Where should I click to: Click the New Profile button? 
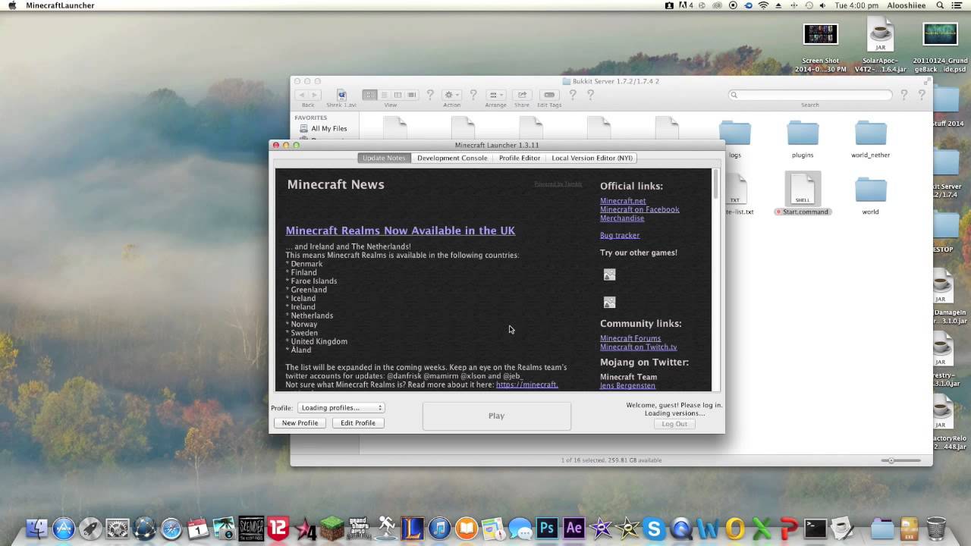click(x=300, y=423)
